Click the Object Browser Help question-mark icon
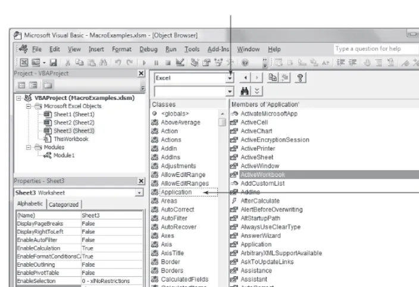The height and width of the screenshot is (287, 419). click(x=300, y=78)
